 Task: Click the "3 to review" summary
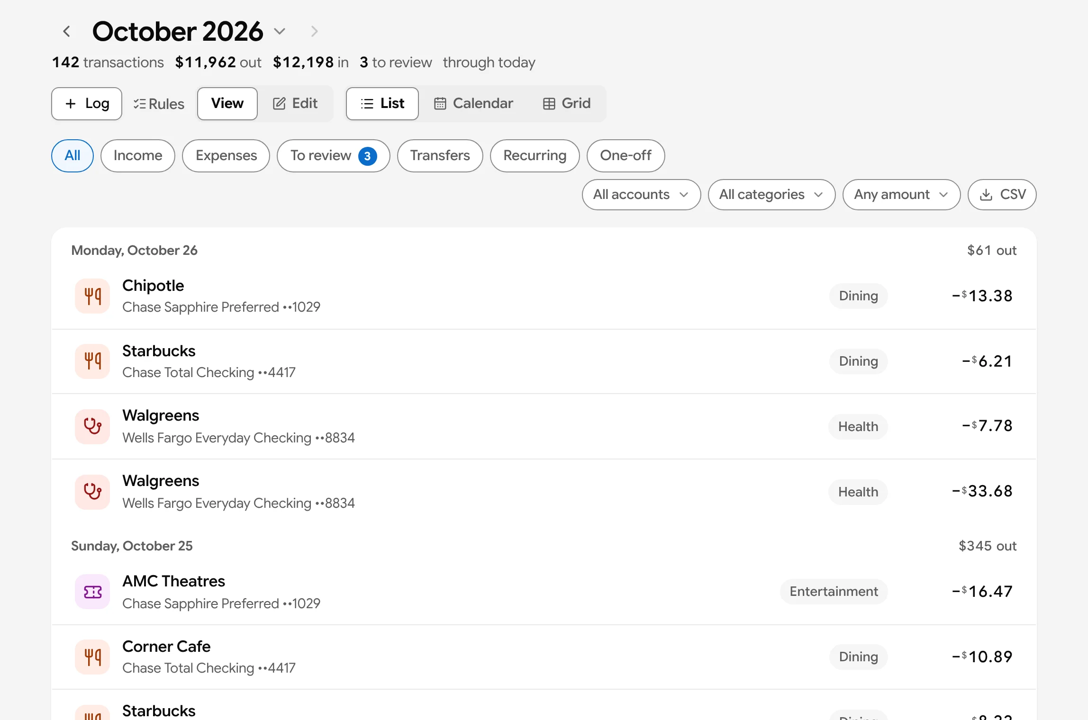pos(396,63)
